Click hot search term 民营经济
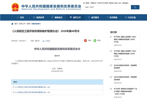The image size is (147, 99). (x=93, y=3)
